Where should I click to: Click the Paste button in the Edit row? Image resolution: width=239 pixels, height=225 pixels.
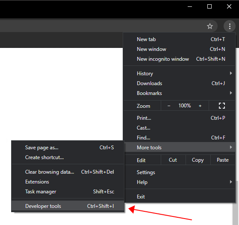coord(222,160)
